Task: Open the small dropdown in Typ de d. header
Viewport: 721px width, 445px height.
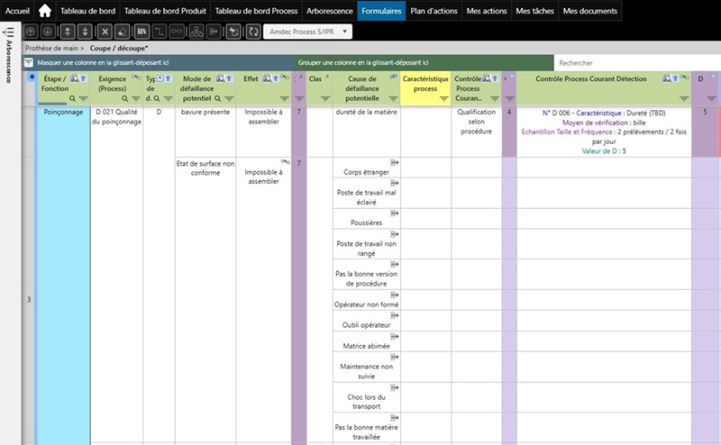Action: (160, 78)
